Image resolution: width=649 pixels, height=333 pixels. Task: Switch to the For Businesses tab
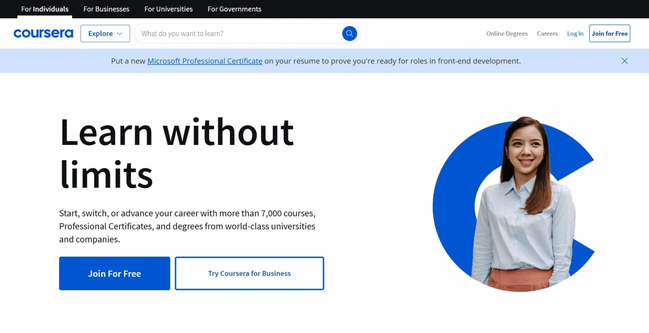click(x=106, y=9)
